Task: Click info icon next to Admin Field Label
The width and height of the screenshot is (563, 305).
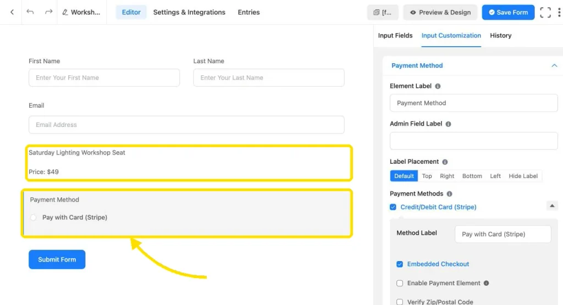Action: (448, 124)
